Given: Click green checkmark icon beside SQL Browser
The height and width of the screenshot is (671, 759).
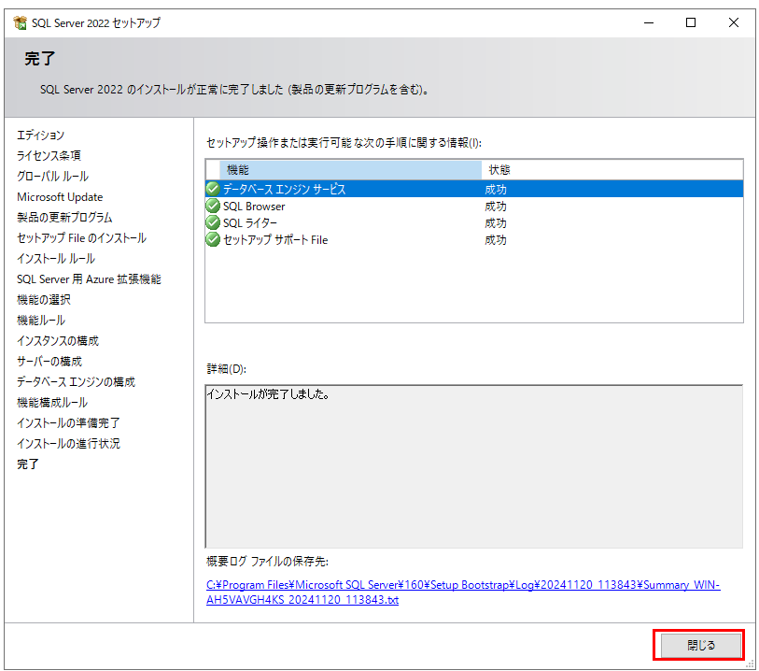Looking at the screenshot, I should pyautogui.click(x=213, y=207).
